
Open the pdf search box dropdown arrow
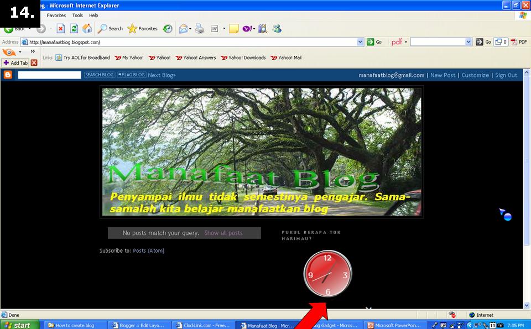point(468,42)
